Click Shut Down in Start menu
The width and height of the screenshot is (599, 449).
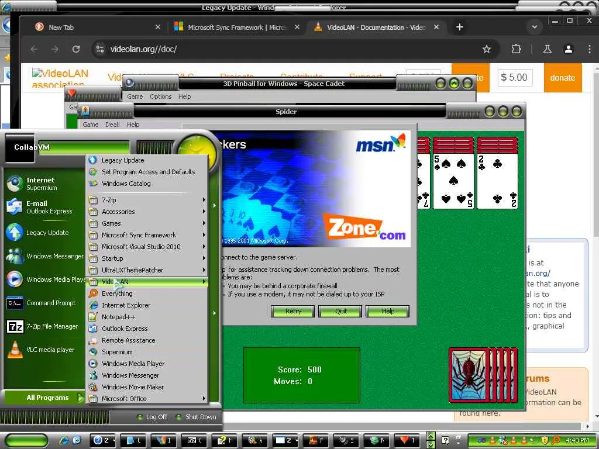(196, 417)
